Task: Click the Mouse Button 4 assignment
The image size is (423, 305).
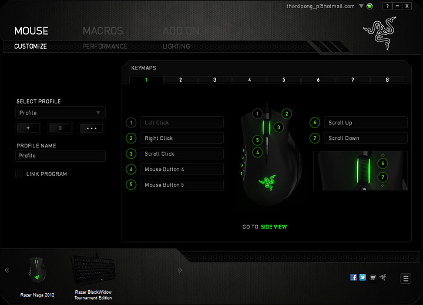Action: (x=182, y=169)
